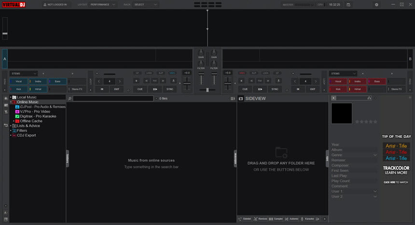Set loop IN on deck A
Viewport: 415px width, 225px height.
pos(102,89)
